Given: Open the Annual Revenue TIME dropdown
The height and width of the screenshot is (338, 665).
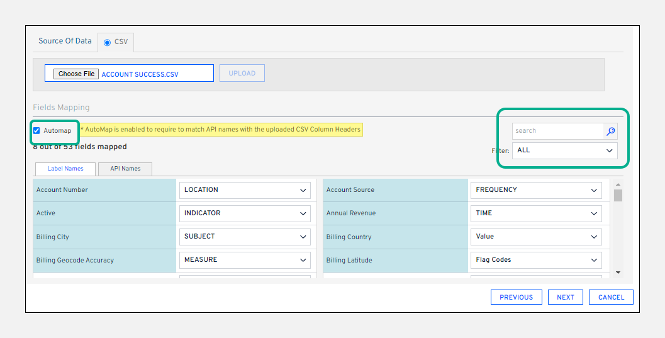Looking at the screenshot, I should tap(536, 213).
